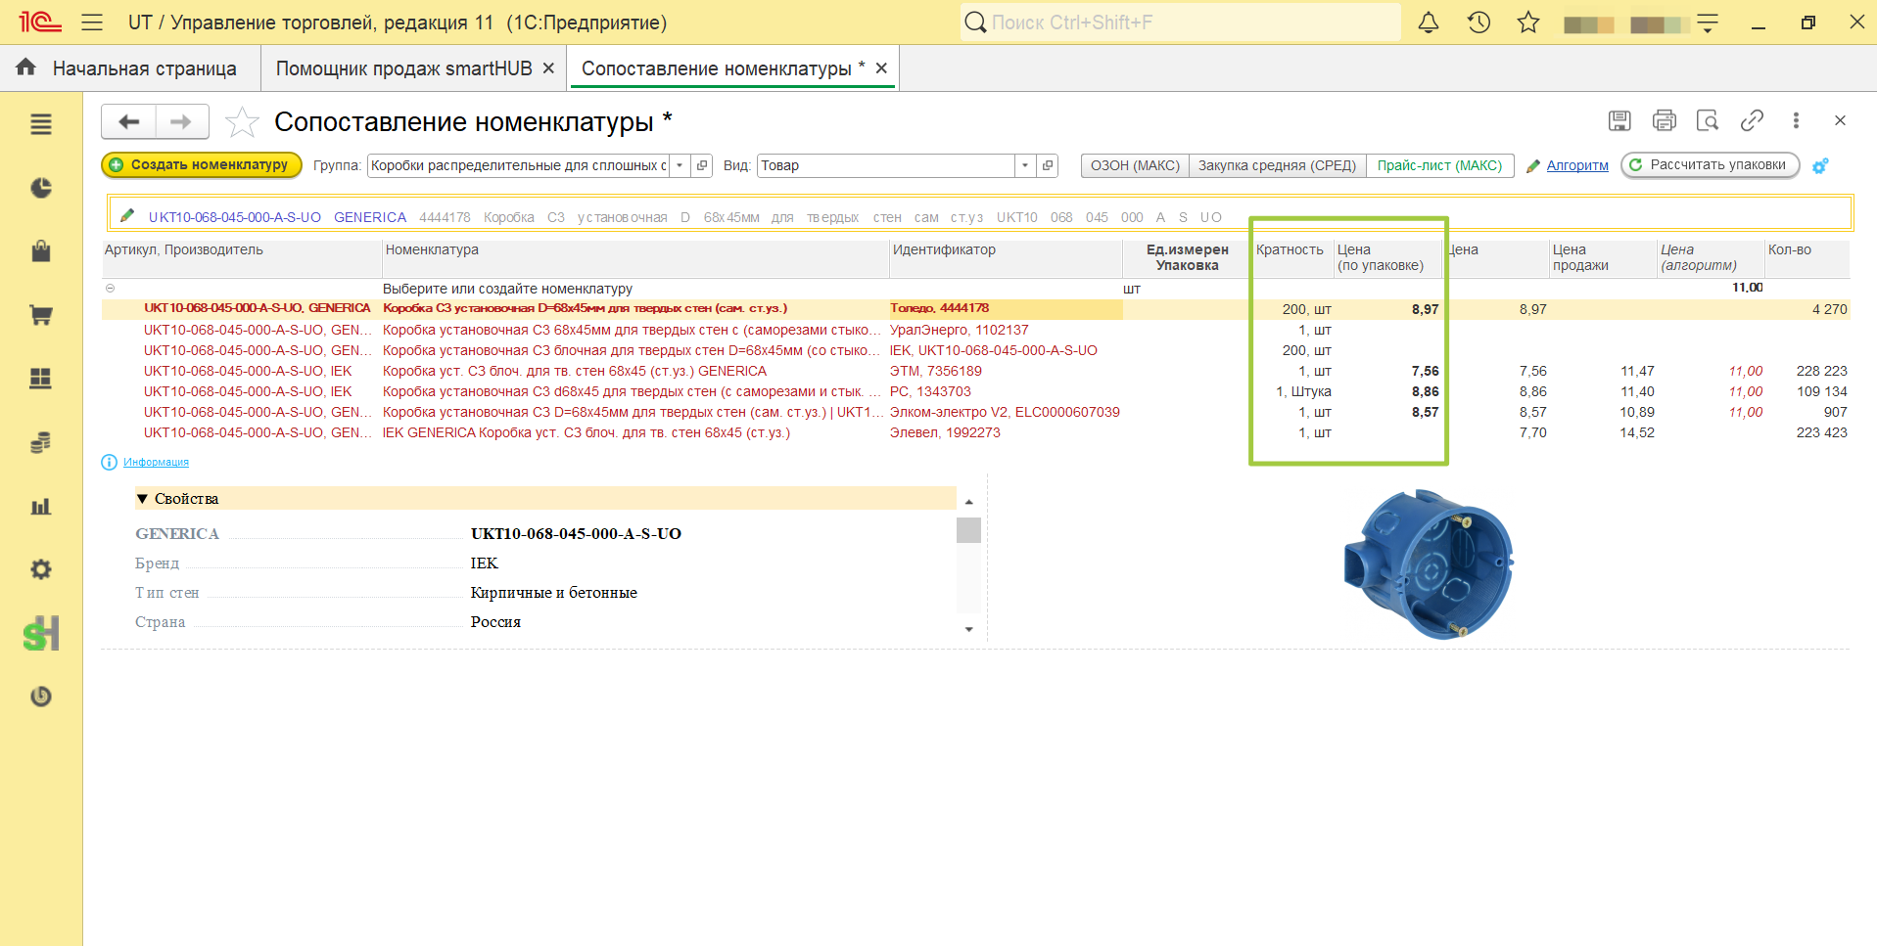Toggle ОЗОН (МАКС) price mode
Viewport: 1877px width, 946px height.
tap(1135, 165)
